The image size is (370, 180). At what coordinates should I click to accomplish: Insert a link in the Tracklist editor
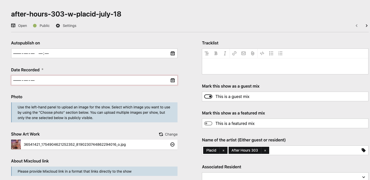click(x=234, y=53)
